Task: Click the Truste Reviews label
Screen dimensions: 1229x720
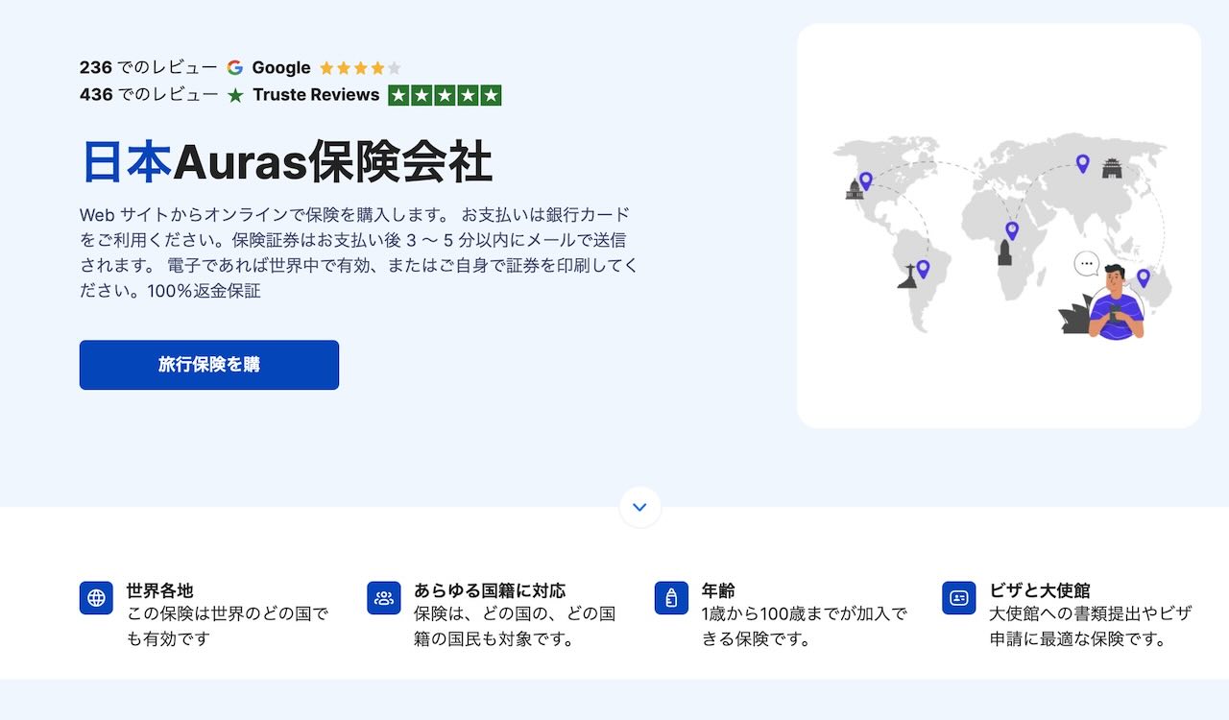Action: pos(316,95)
